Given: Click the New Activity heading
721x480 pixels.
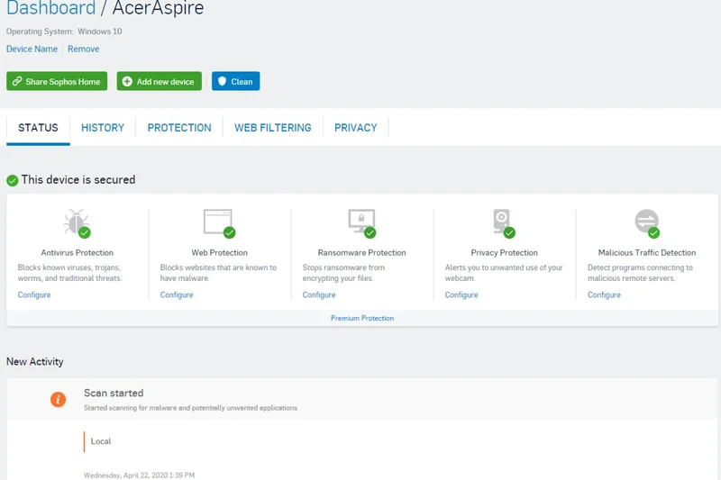Looking at the screenshot, I should (x=35, y=361).
